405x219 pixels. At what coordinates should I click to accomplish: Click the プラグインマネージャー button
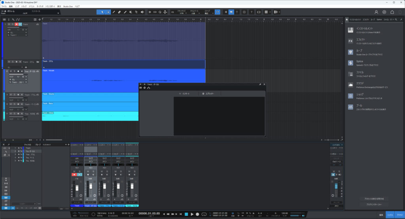pos(365,204)
